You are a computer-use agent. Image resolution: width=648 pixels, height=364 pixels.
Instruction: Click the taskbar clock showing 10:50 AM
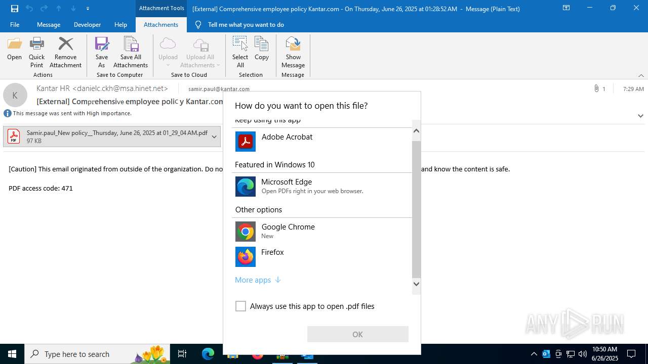[x=604, y=354]
